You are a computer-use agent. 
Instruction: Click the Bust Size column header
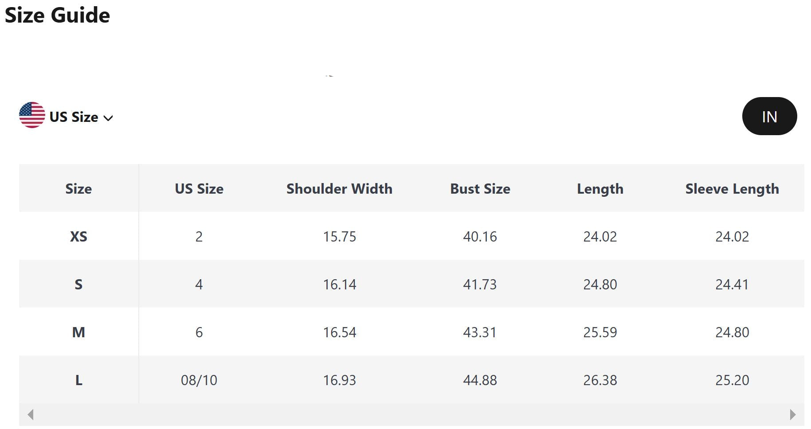coord(480,189)
